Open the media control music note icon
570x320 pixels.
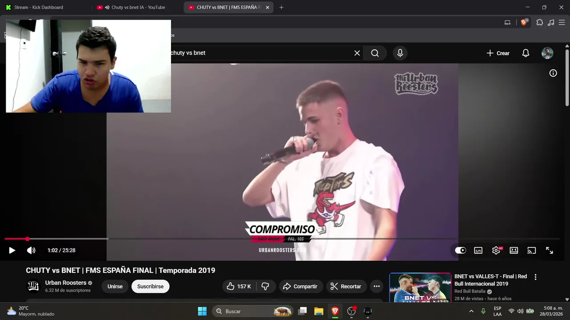551,22
